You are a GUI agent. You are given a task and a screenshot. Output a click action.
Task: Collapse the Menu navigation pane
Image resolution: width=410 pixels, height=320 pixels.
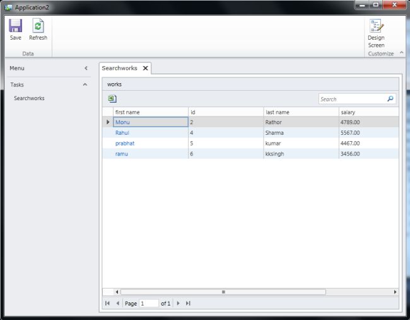86,68
